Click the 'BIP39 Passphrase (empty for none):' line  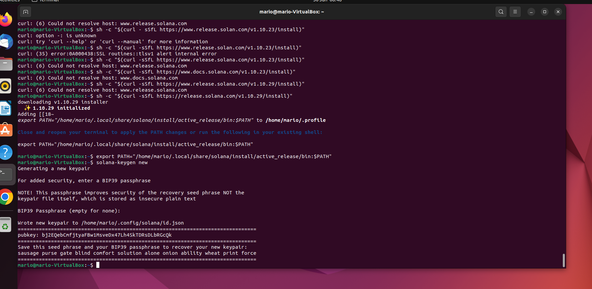click(x=69, y=211)
